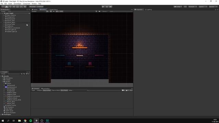Screen dimensions: 219x123
Task: Select the Move tool in toolbar
Action: coord(7,7)
